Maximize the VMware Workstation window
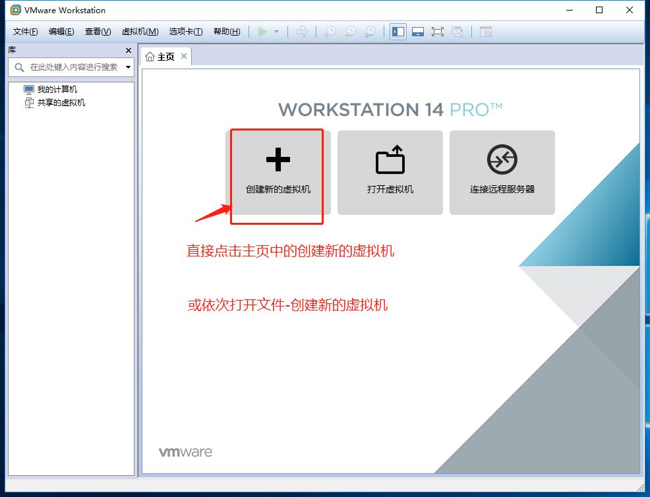 [x=599, y=10]
